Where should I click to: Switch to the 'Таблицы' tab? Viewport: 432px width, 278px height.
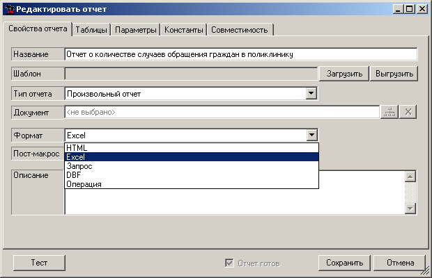(x=91, y=30)
